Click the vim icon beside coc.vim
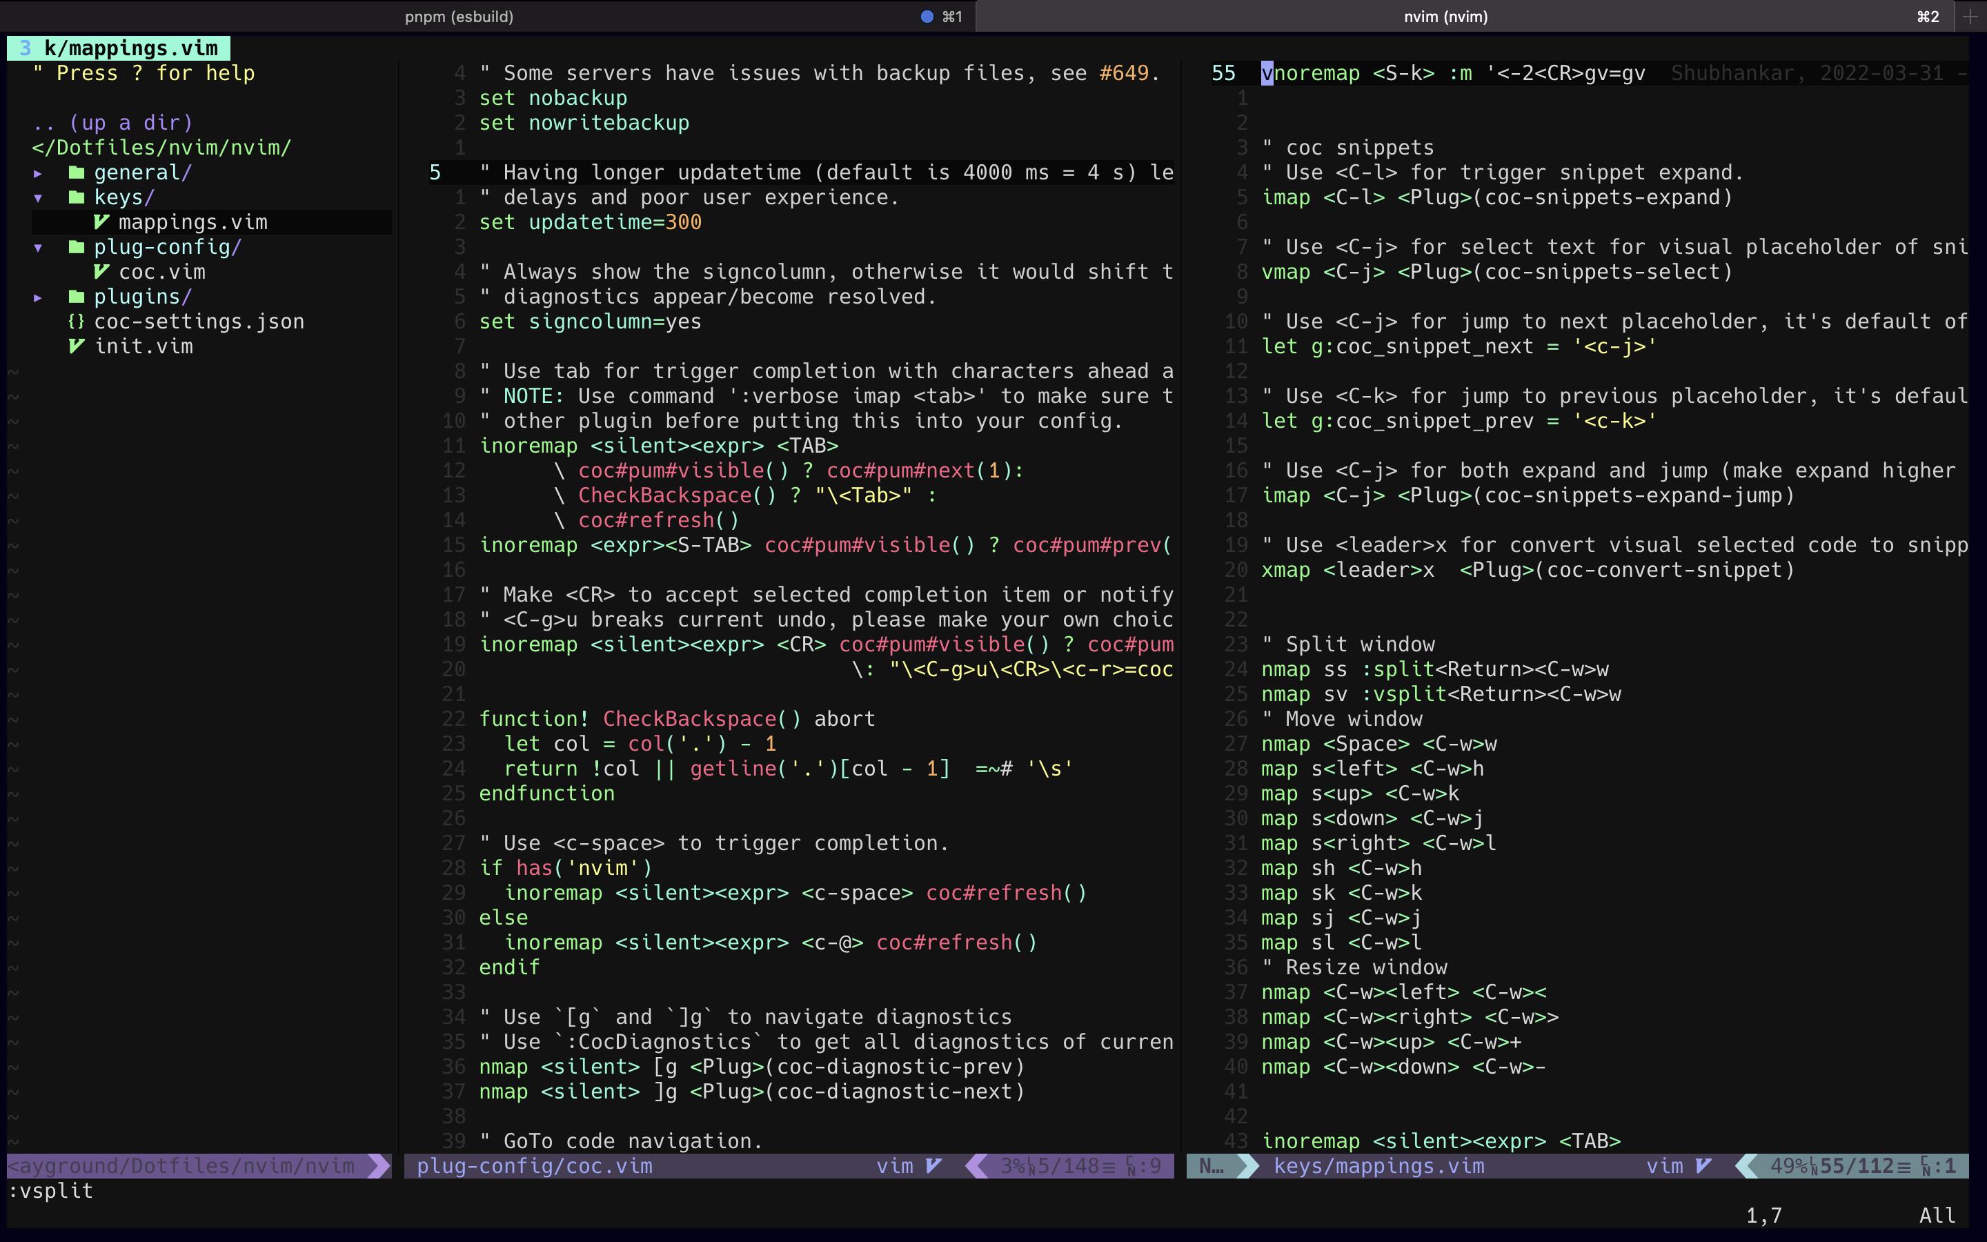1987x1242 pixels. click(x=101, y=272)
